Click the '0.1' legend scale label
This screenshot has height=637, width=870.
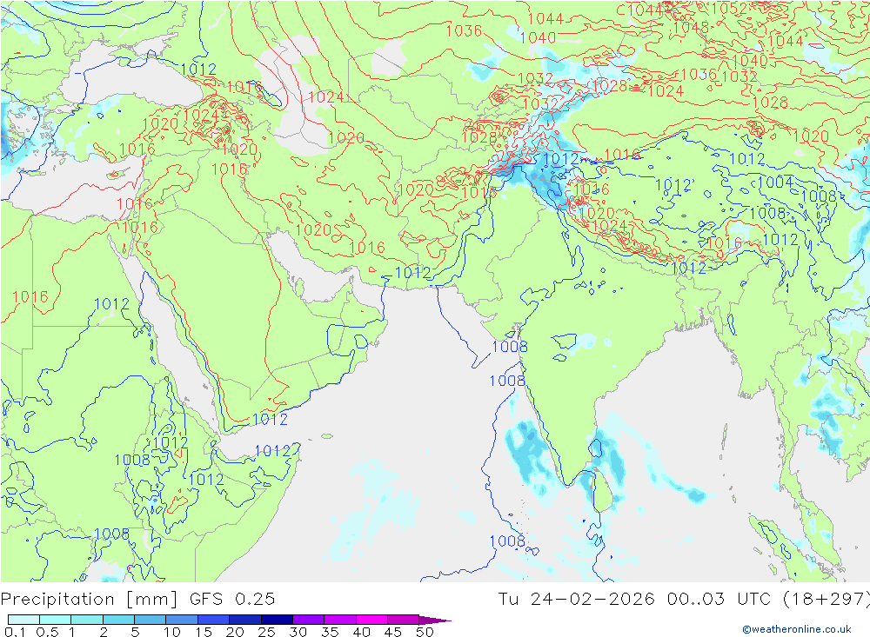(15, 632)
